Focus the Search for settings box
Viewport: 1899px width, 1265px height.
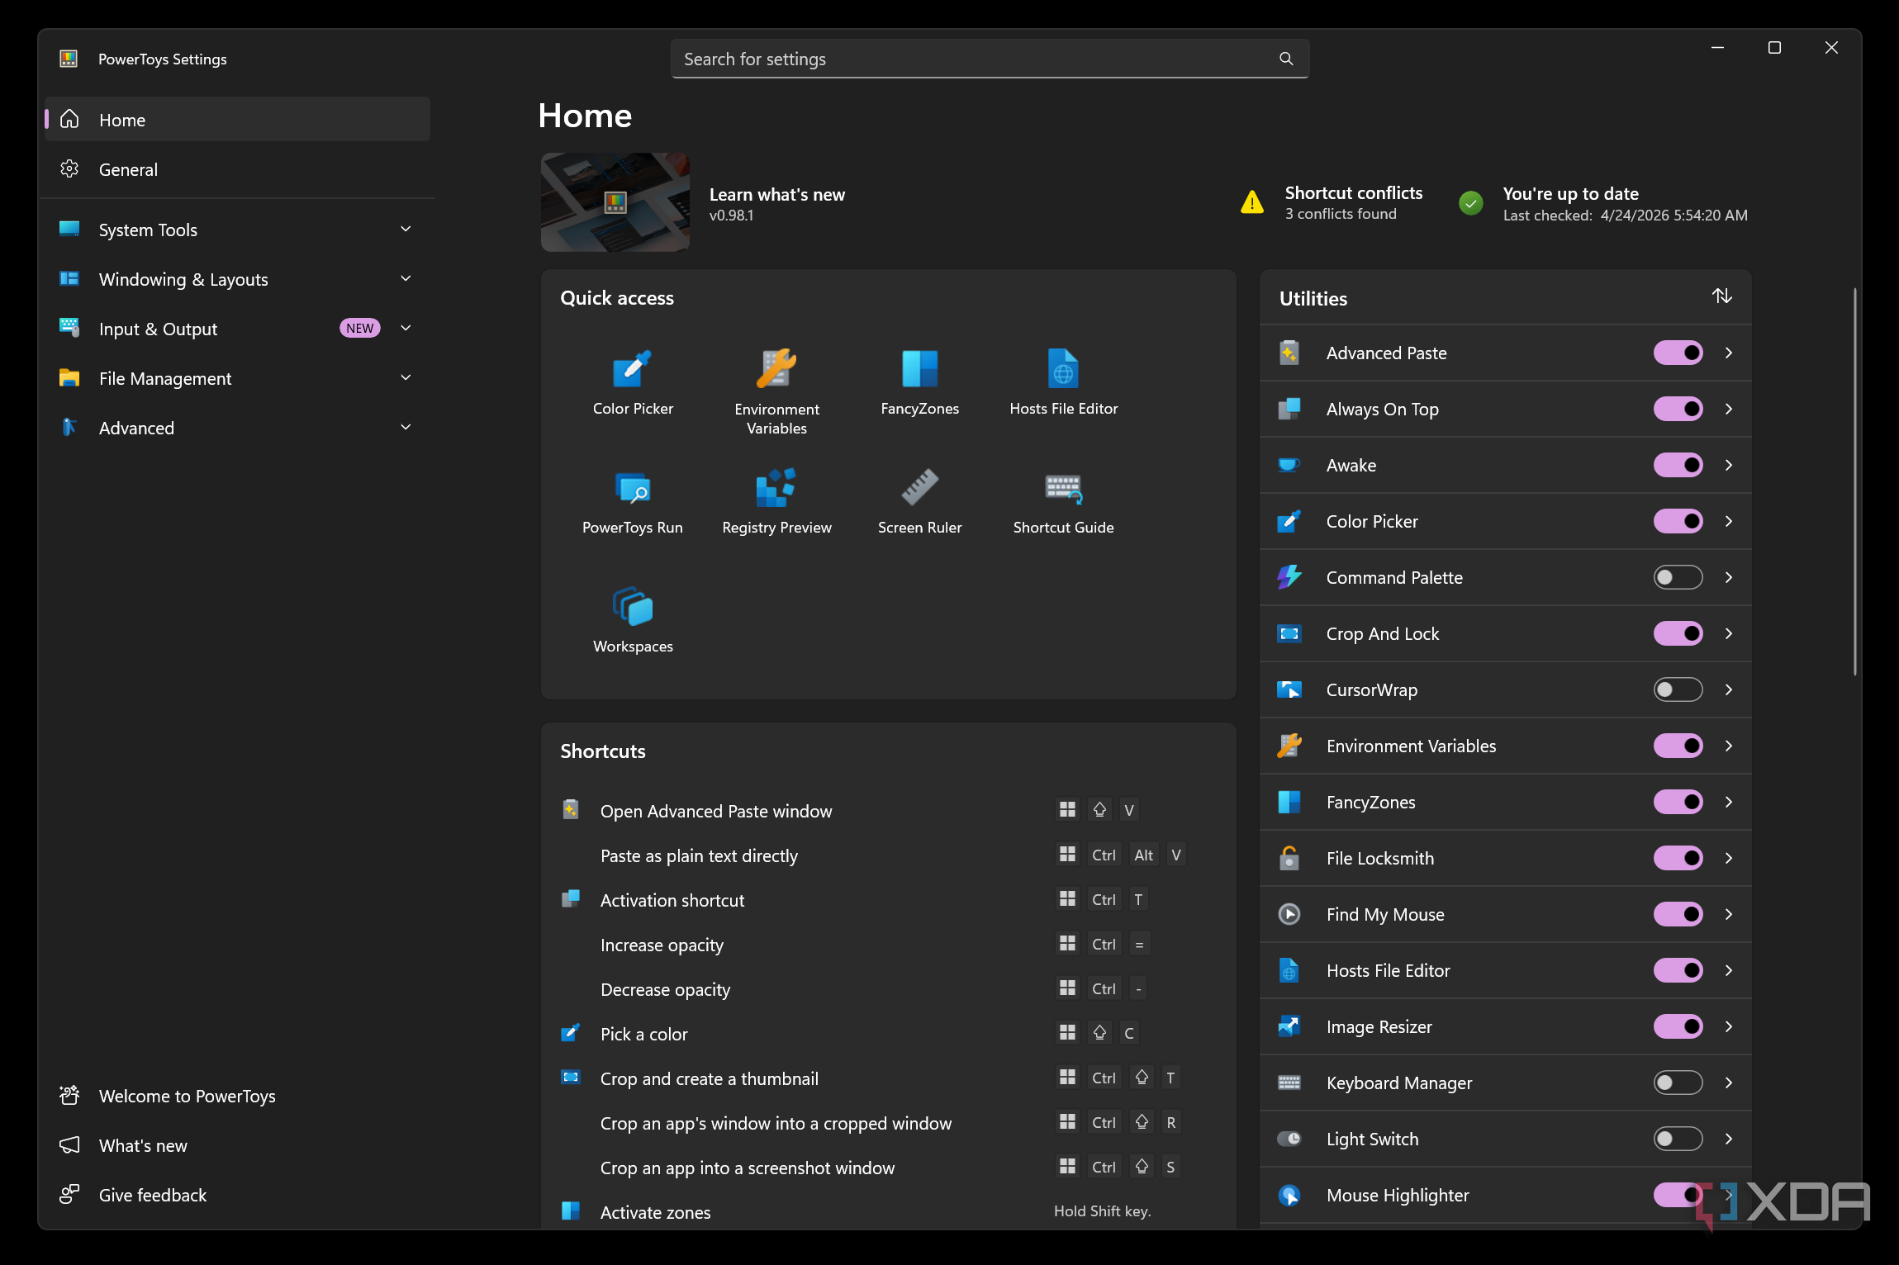coord(990,59)
